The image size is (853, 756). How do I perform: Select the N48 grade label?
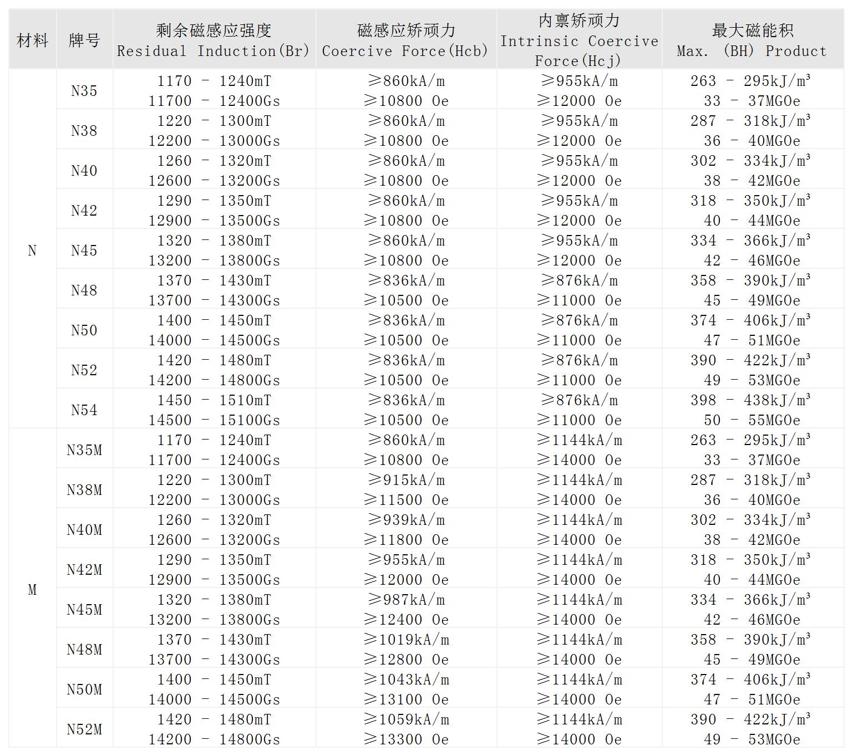(84, 290)
